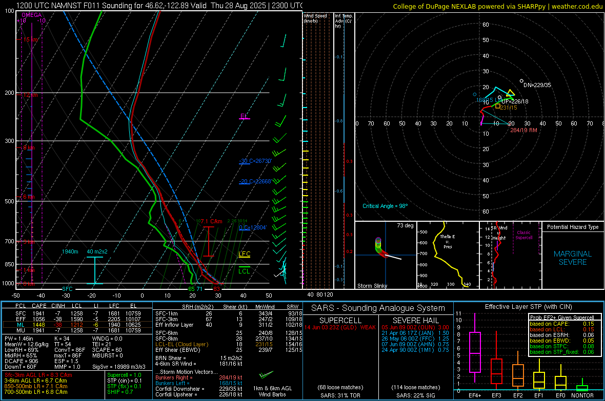Click the 'Bunkers Left = 168/15 kt' line
The image size is (605, 401).
point(199,383)
